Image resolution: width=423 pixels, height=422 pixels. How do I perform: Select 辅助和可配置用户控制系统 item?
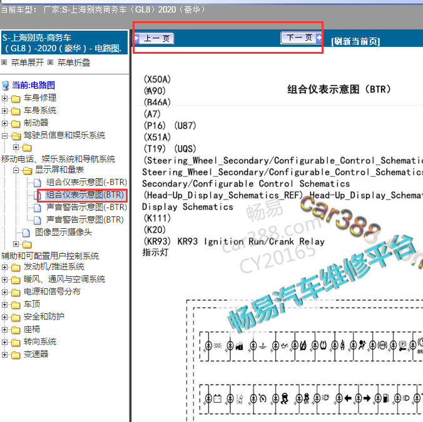coord(50,256)
